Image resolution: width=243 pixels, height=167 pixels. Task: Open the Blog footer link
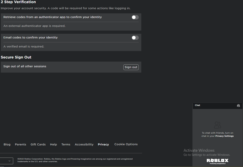click(7, 144)
